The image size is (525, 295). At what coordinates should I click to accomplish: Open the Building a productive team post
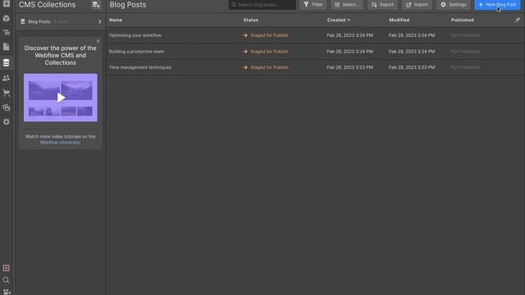pyautogui.click(x=136, y=52)
